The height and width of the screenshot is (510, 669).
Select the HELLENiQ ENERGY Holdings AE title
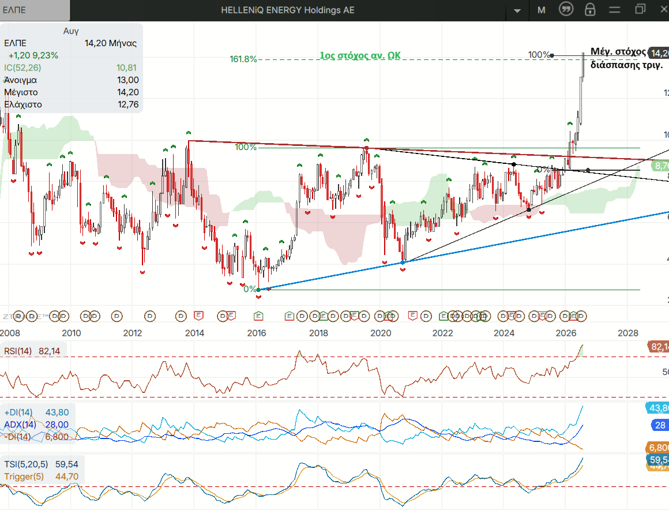pos(288,10)
